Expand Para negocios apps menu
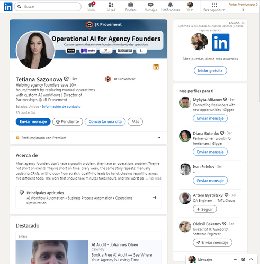 214,7
